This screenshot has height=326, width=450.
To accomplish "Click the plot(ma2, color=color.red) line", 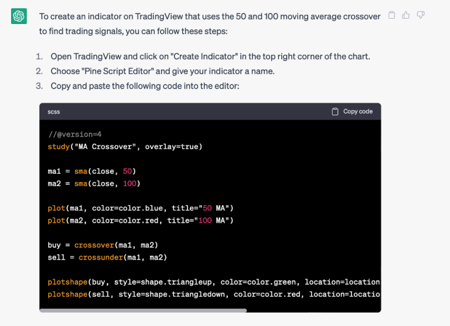I will pos(141,220).
